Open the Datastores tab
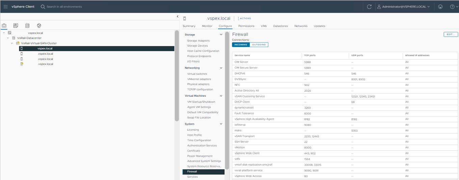Screen dimensions: 459x180 pos(280,26)
